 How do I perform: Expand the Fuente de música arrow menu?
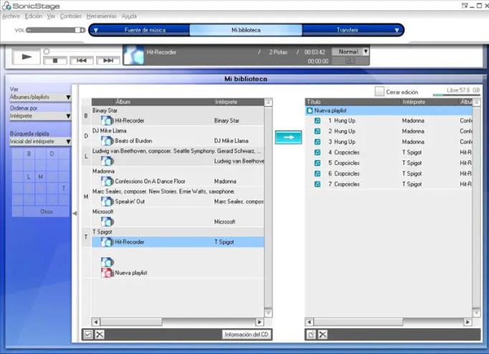click(96, 30)
